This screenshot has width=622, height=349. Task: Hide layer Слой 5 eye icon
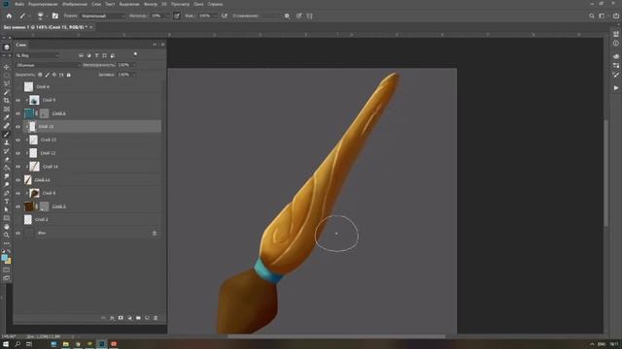pos(17,100)
